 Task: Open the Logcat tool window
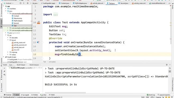(25, 95)
